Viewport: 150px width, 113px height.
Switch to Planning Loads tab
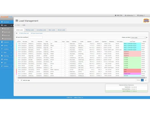[x=30, y=30]
